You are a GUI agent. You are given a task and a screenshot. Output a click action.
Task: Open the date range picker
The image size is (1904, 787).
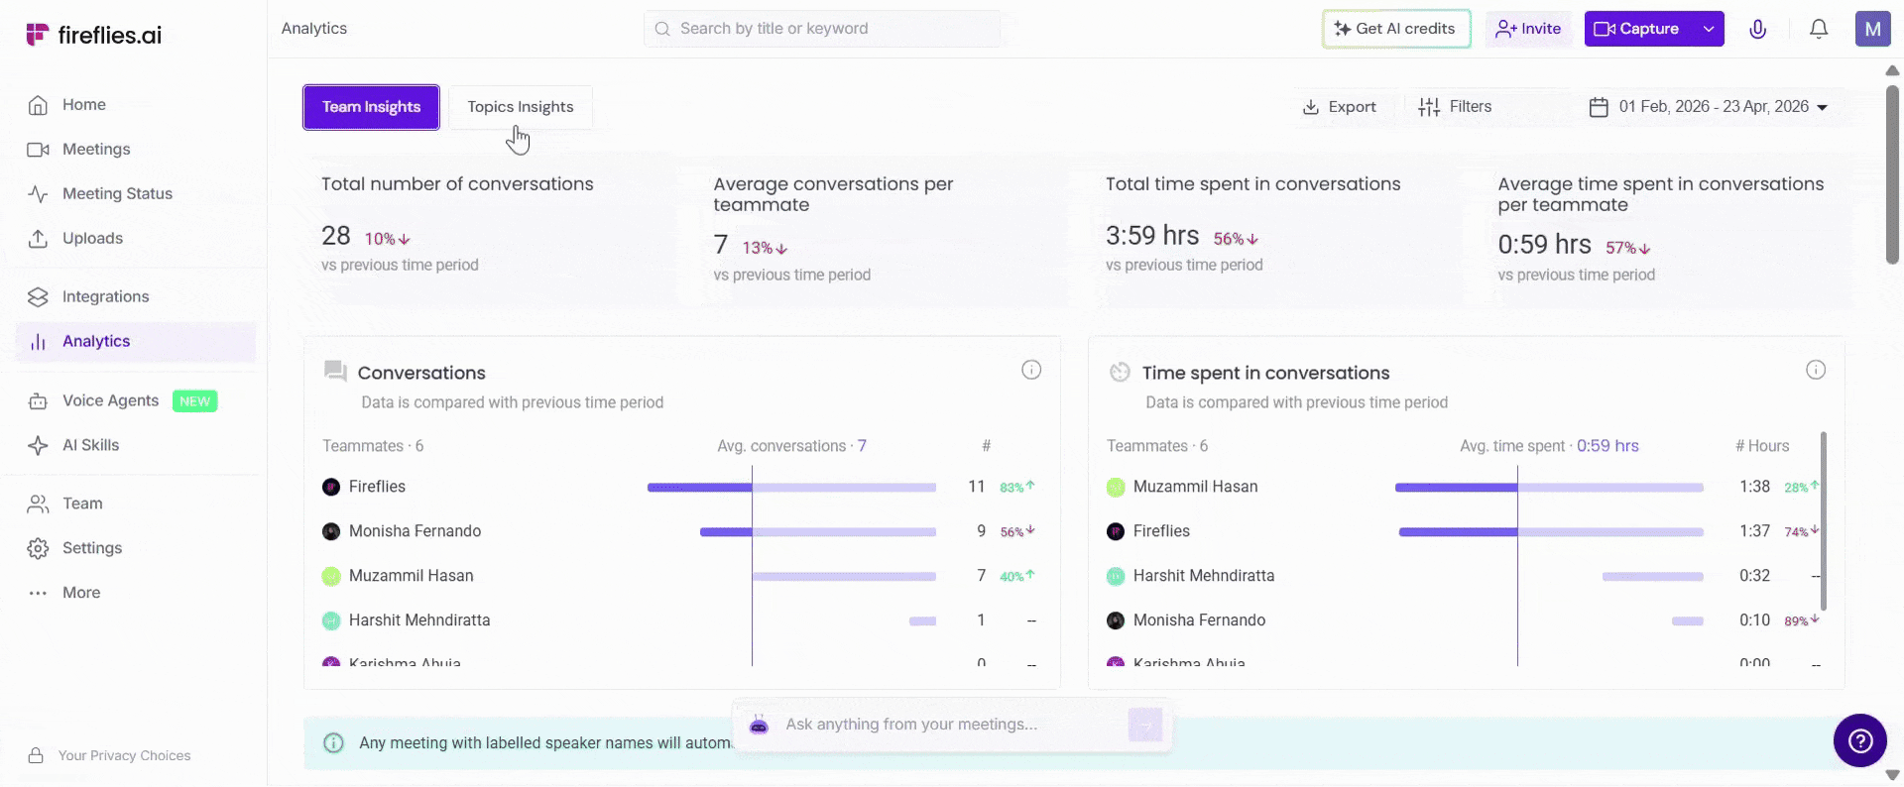[1708, 107]
